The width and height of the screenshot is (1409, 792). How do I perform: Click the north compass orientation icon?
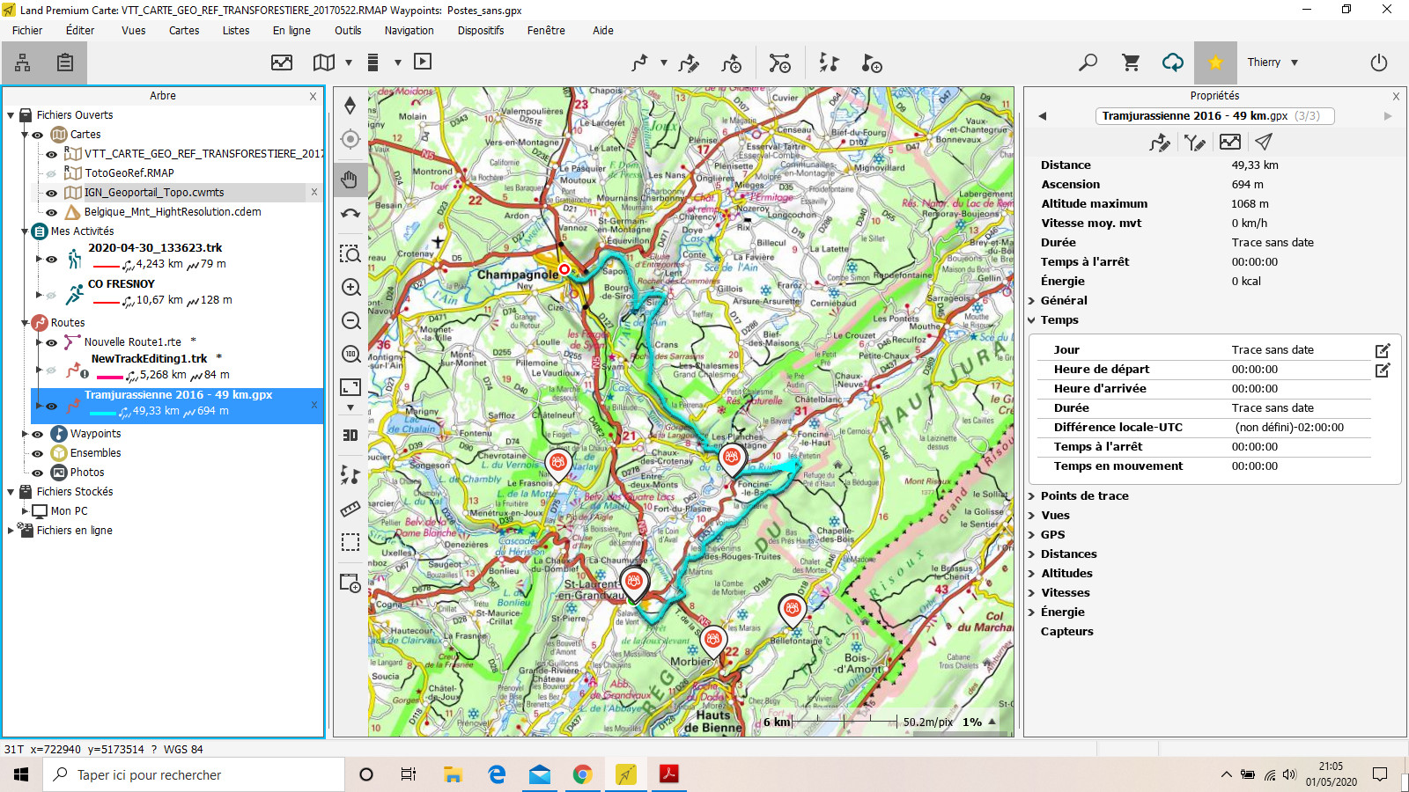(x=350, y=106)
